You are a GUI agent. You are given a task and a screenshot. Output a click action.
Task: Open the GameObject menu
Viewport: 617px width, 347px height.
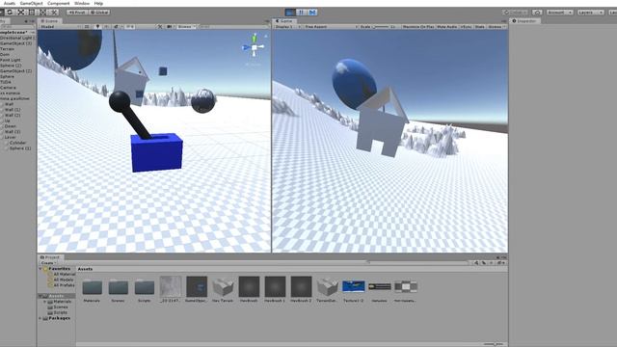32,3
